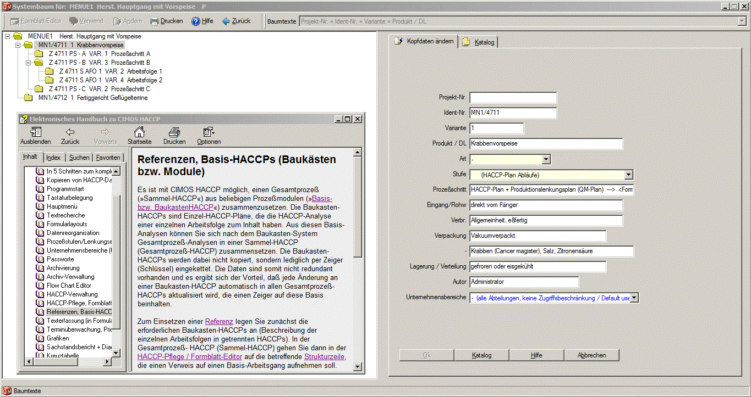Image resolution: width=751 pixels, height=397 pixels.
Task: Open help topic Textrecherche
Action: (x=66, y=215)
